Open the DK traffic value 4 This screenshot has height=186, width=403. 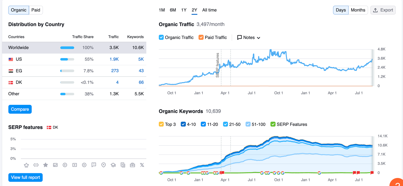117,82
